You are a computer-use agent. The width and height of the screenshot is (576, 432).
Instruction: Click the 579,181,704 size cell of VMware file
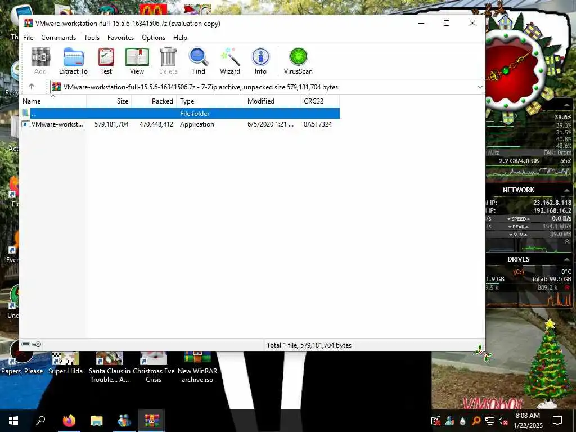[x=111, y=124]
